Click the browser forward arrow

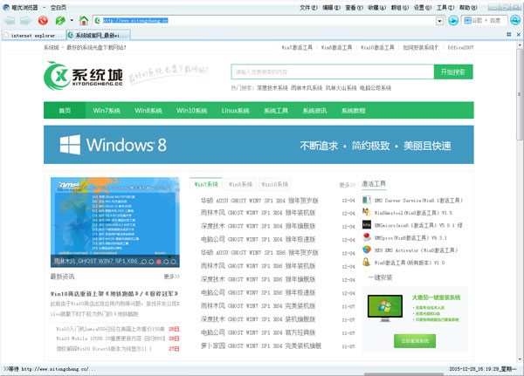click(x=25, y=21)
